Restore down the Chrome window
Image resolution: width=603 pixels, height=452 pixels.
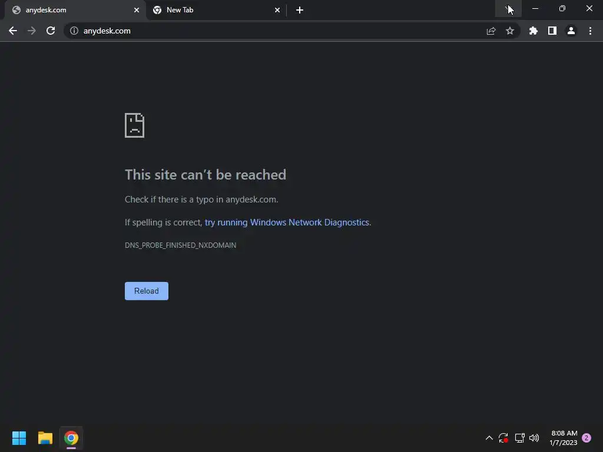[x=562, y=8]
